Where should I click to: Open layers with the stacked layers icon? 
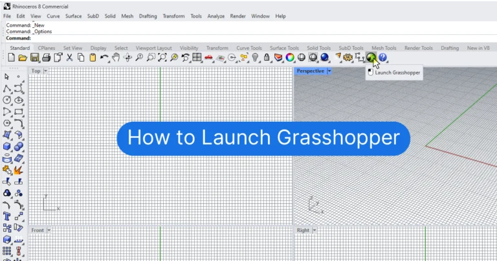pos(278,58)
